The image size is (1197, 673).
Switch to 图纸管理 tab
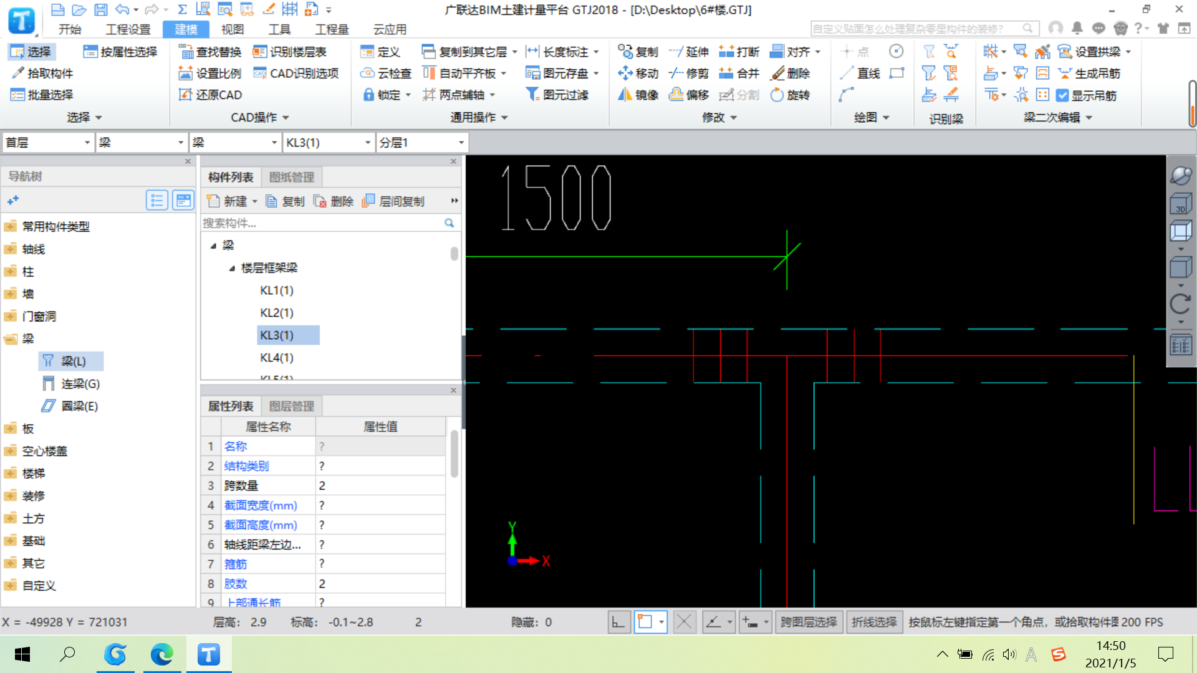pyautogui.click(x=292, y=178)
